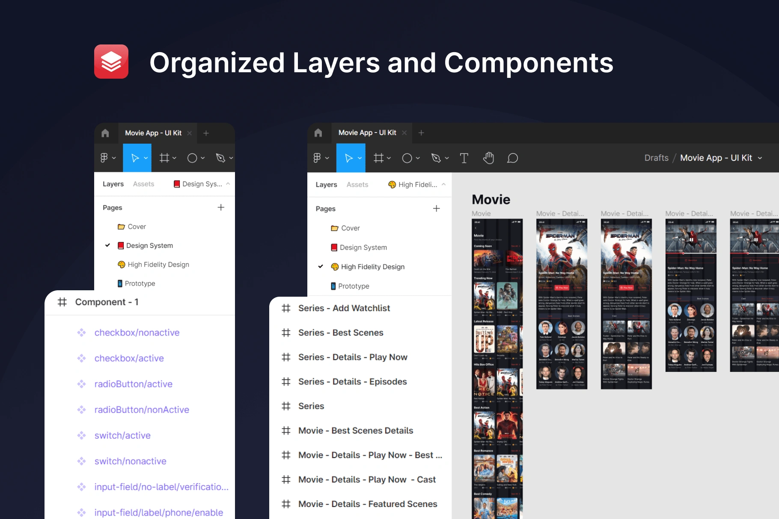Click the home icon in right Figma window
The width and height of the screenshot is (779, 519).
point(318,133)
